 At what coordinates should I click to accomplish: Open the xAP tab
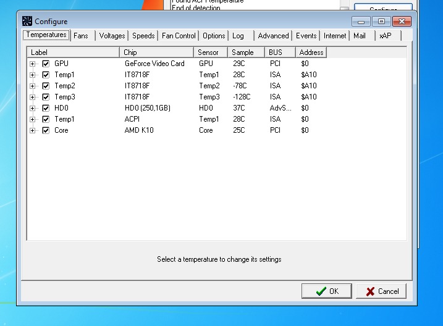(x=389, y=36)
